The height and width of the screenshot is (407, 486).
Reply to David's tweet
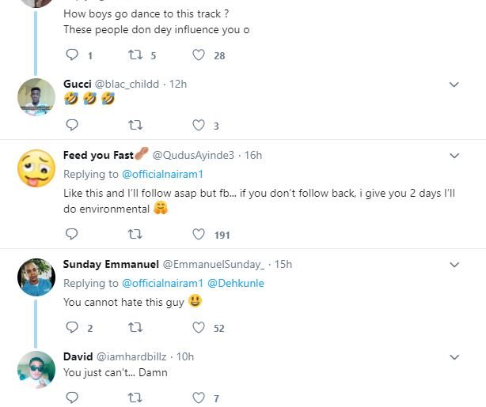[x=71, y=398]
